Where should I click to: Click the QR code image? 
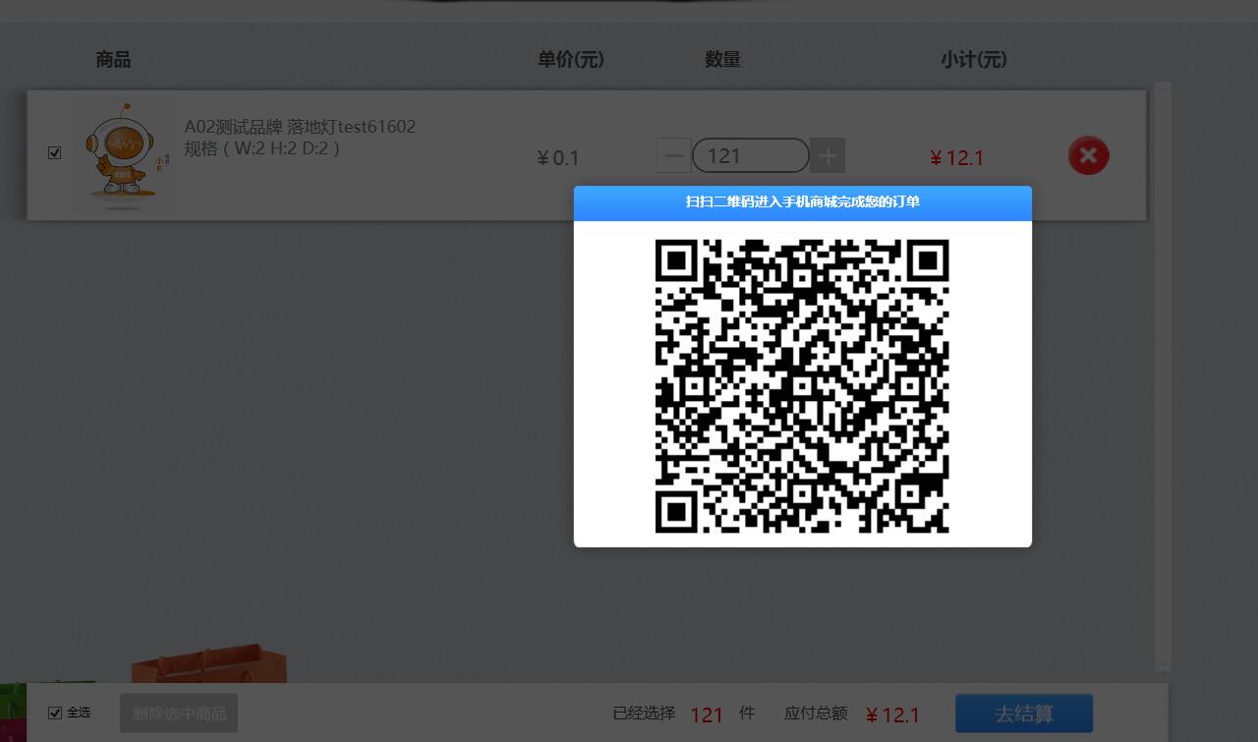pyautogui.click(x=802, y=385)
